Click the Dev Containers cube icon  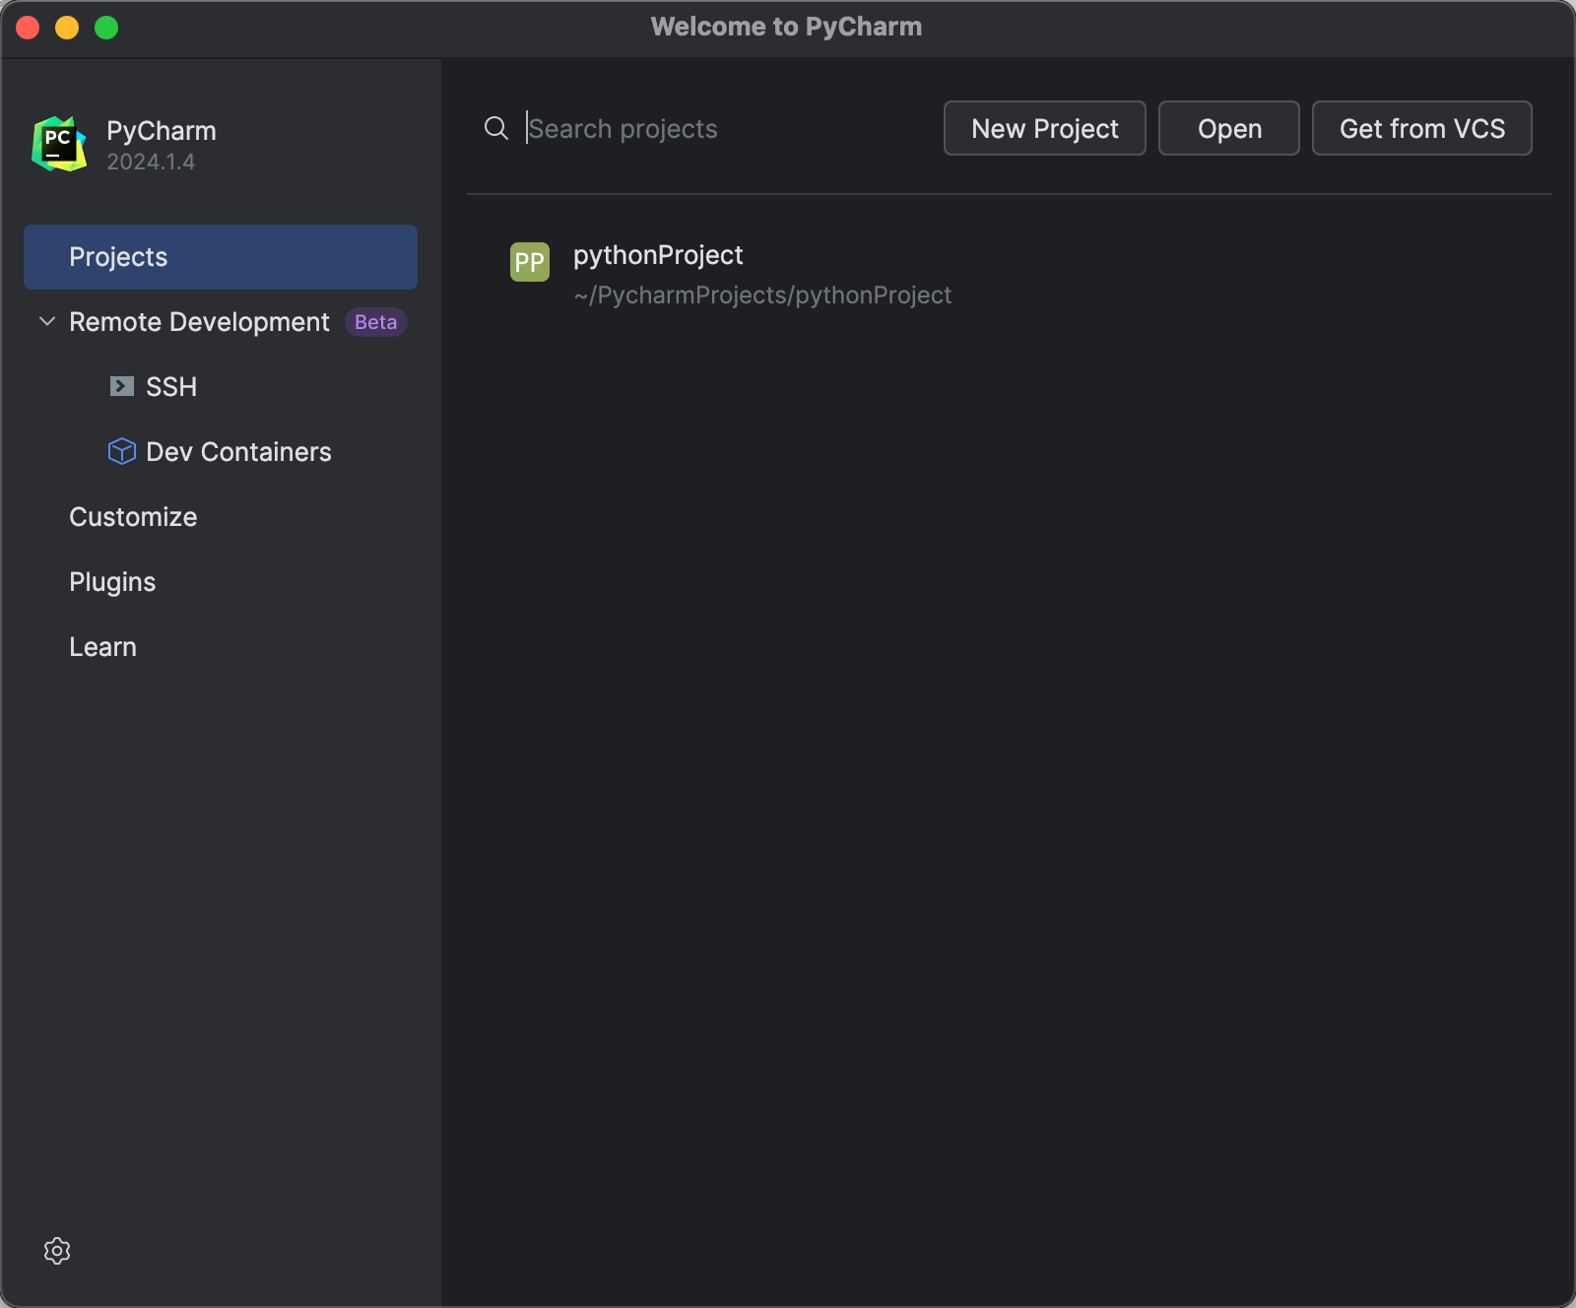(x=121, y=451)
